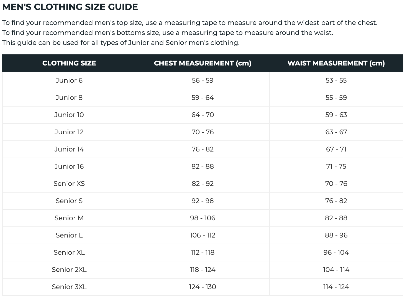The image size is (415, 308).
Task: Click the Waist Measurement (cm) column header
Action: point(336,63)
